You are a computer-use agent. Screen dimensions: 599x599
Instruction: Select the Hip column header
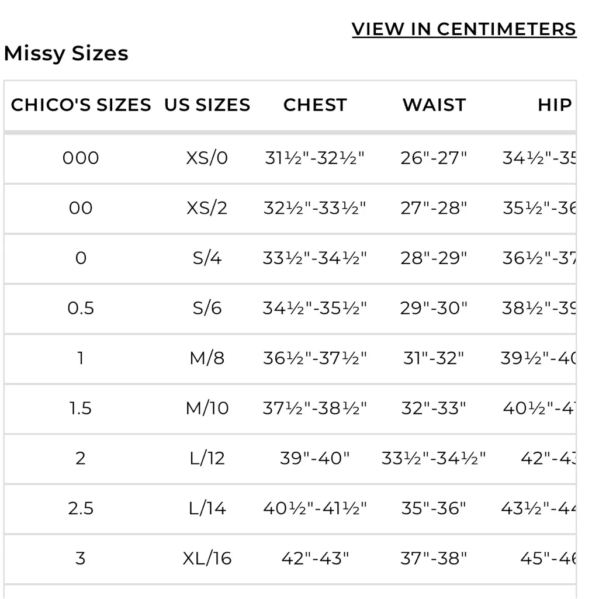coord(554,105)
